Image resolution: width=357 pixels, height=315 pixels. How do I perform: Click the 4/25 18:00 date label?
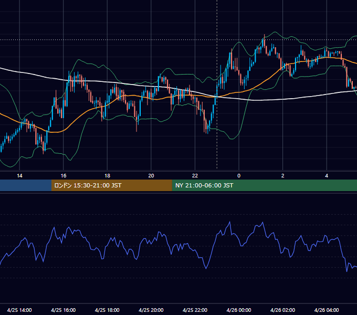click(x=107, y=310)
